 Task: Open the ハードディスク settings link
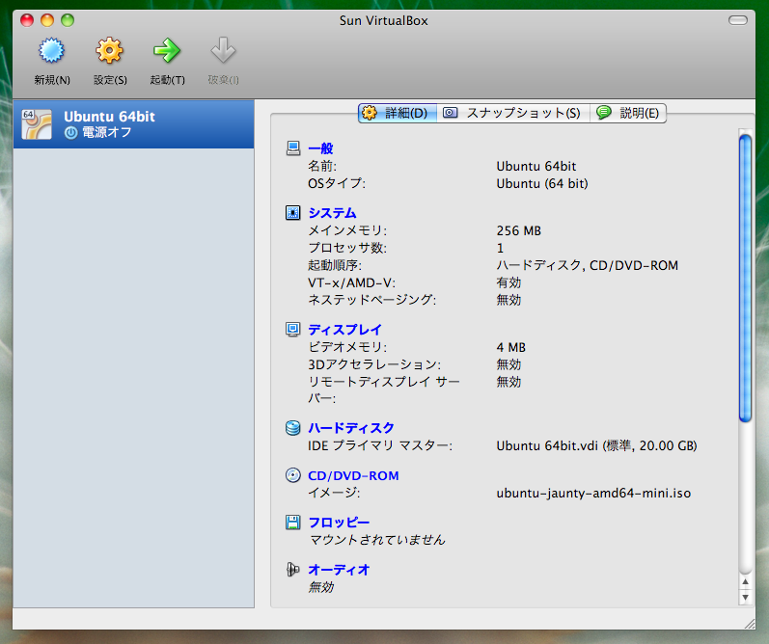[351, 428]
